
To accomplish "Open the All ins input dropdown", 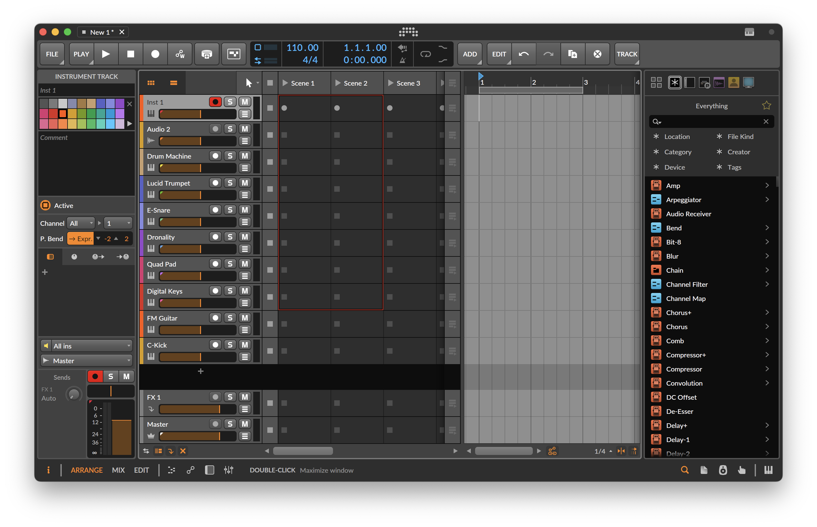I will (91, 346).
